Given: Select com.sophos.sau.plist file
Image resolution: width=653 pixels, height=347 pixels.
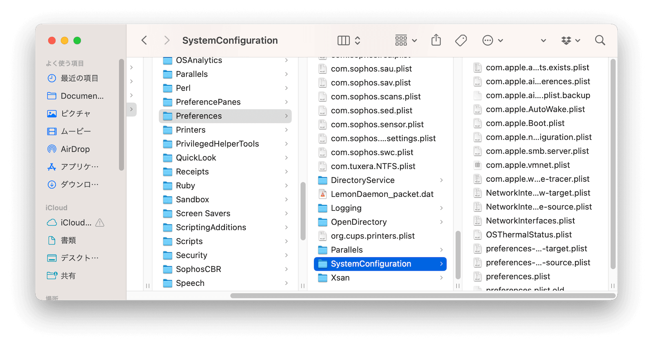Looking at the screenshot, I should point(380,69).
